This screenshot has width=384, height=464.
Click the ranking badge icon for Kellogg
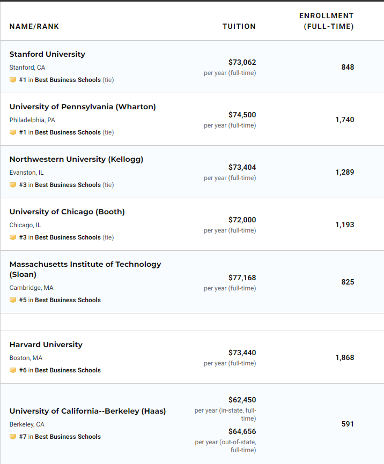point(13,185)
